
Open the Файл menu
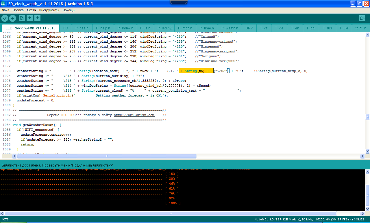[x=5, y=10]
